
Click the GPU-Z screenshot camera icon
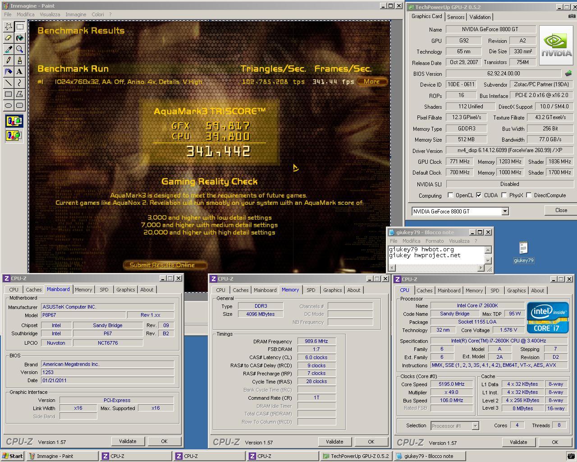click(572, 16)
